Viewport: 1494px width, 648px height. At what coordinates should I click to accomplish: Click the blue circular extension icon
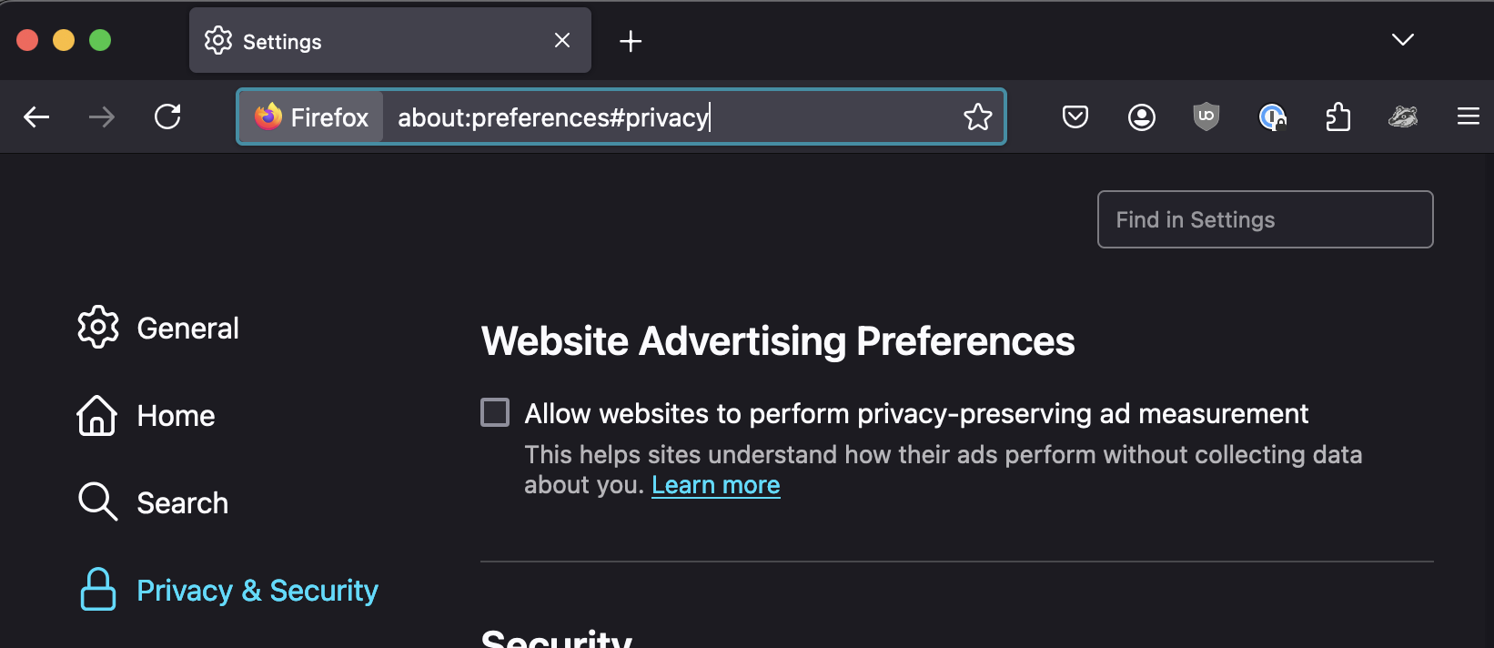pos(1272,116)
